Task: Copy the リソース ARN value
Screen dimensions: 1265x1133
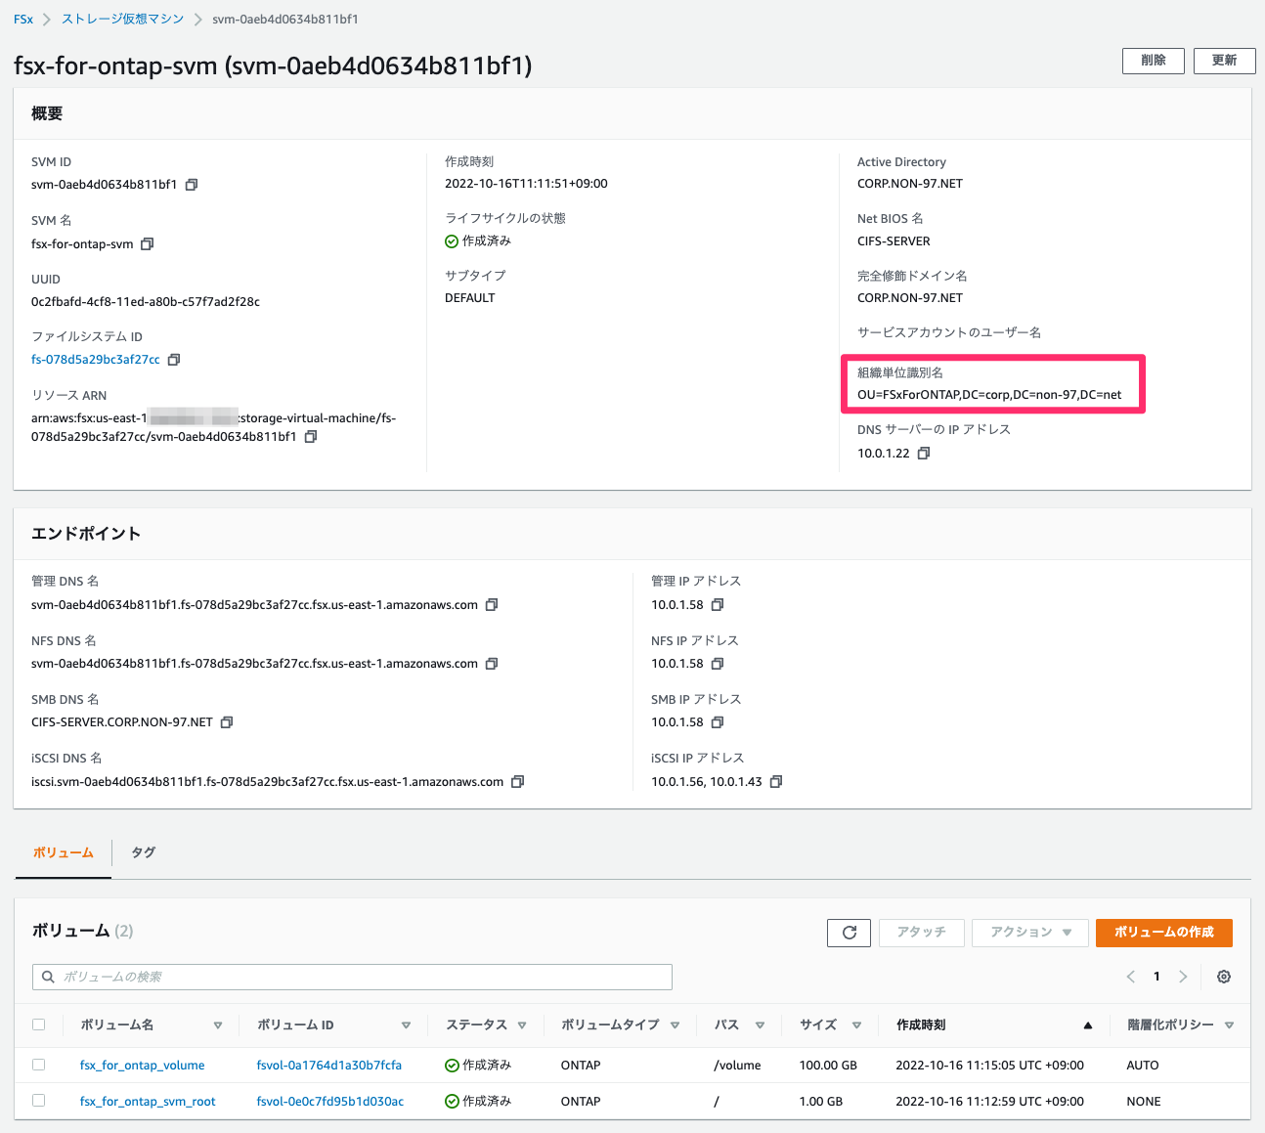Action: click(x=310, y=436)
